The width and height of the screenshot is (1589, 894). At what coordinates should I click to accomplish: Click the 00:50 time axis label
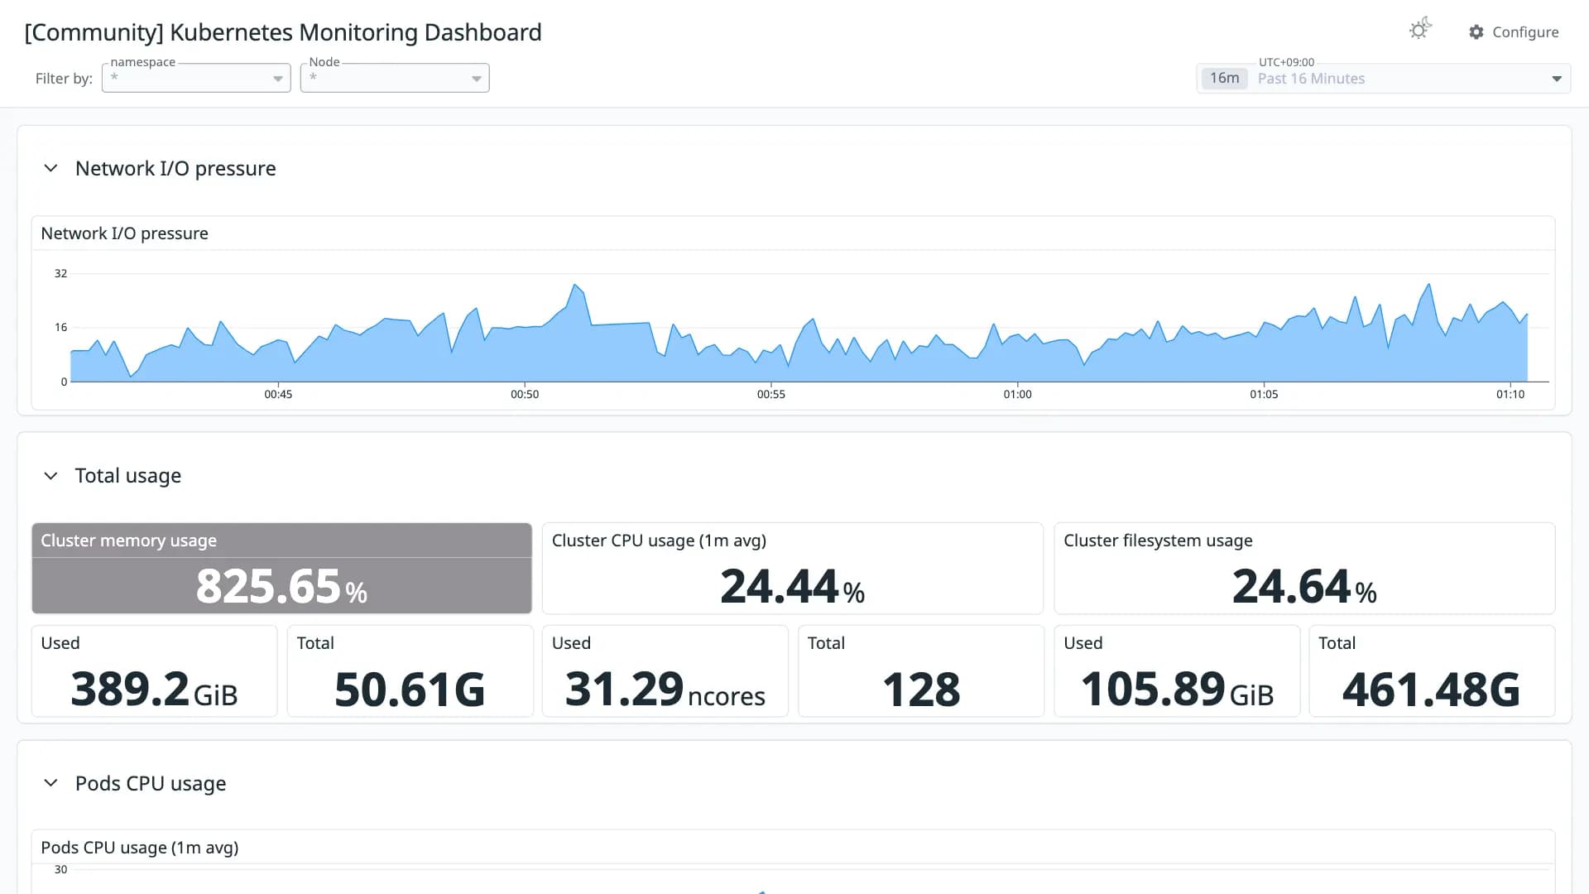click(x=525, y=394)
